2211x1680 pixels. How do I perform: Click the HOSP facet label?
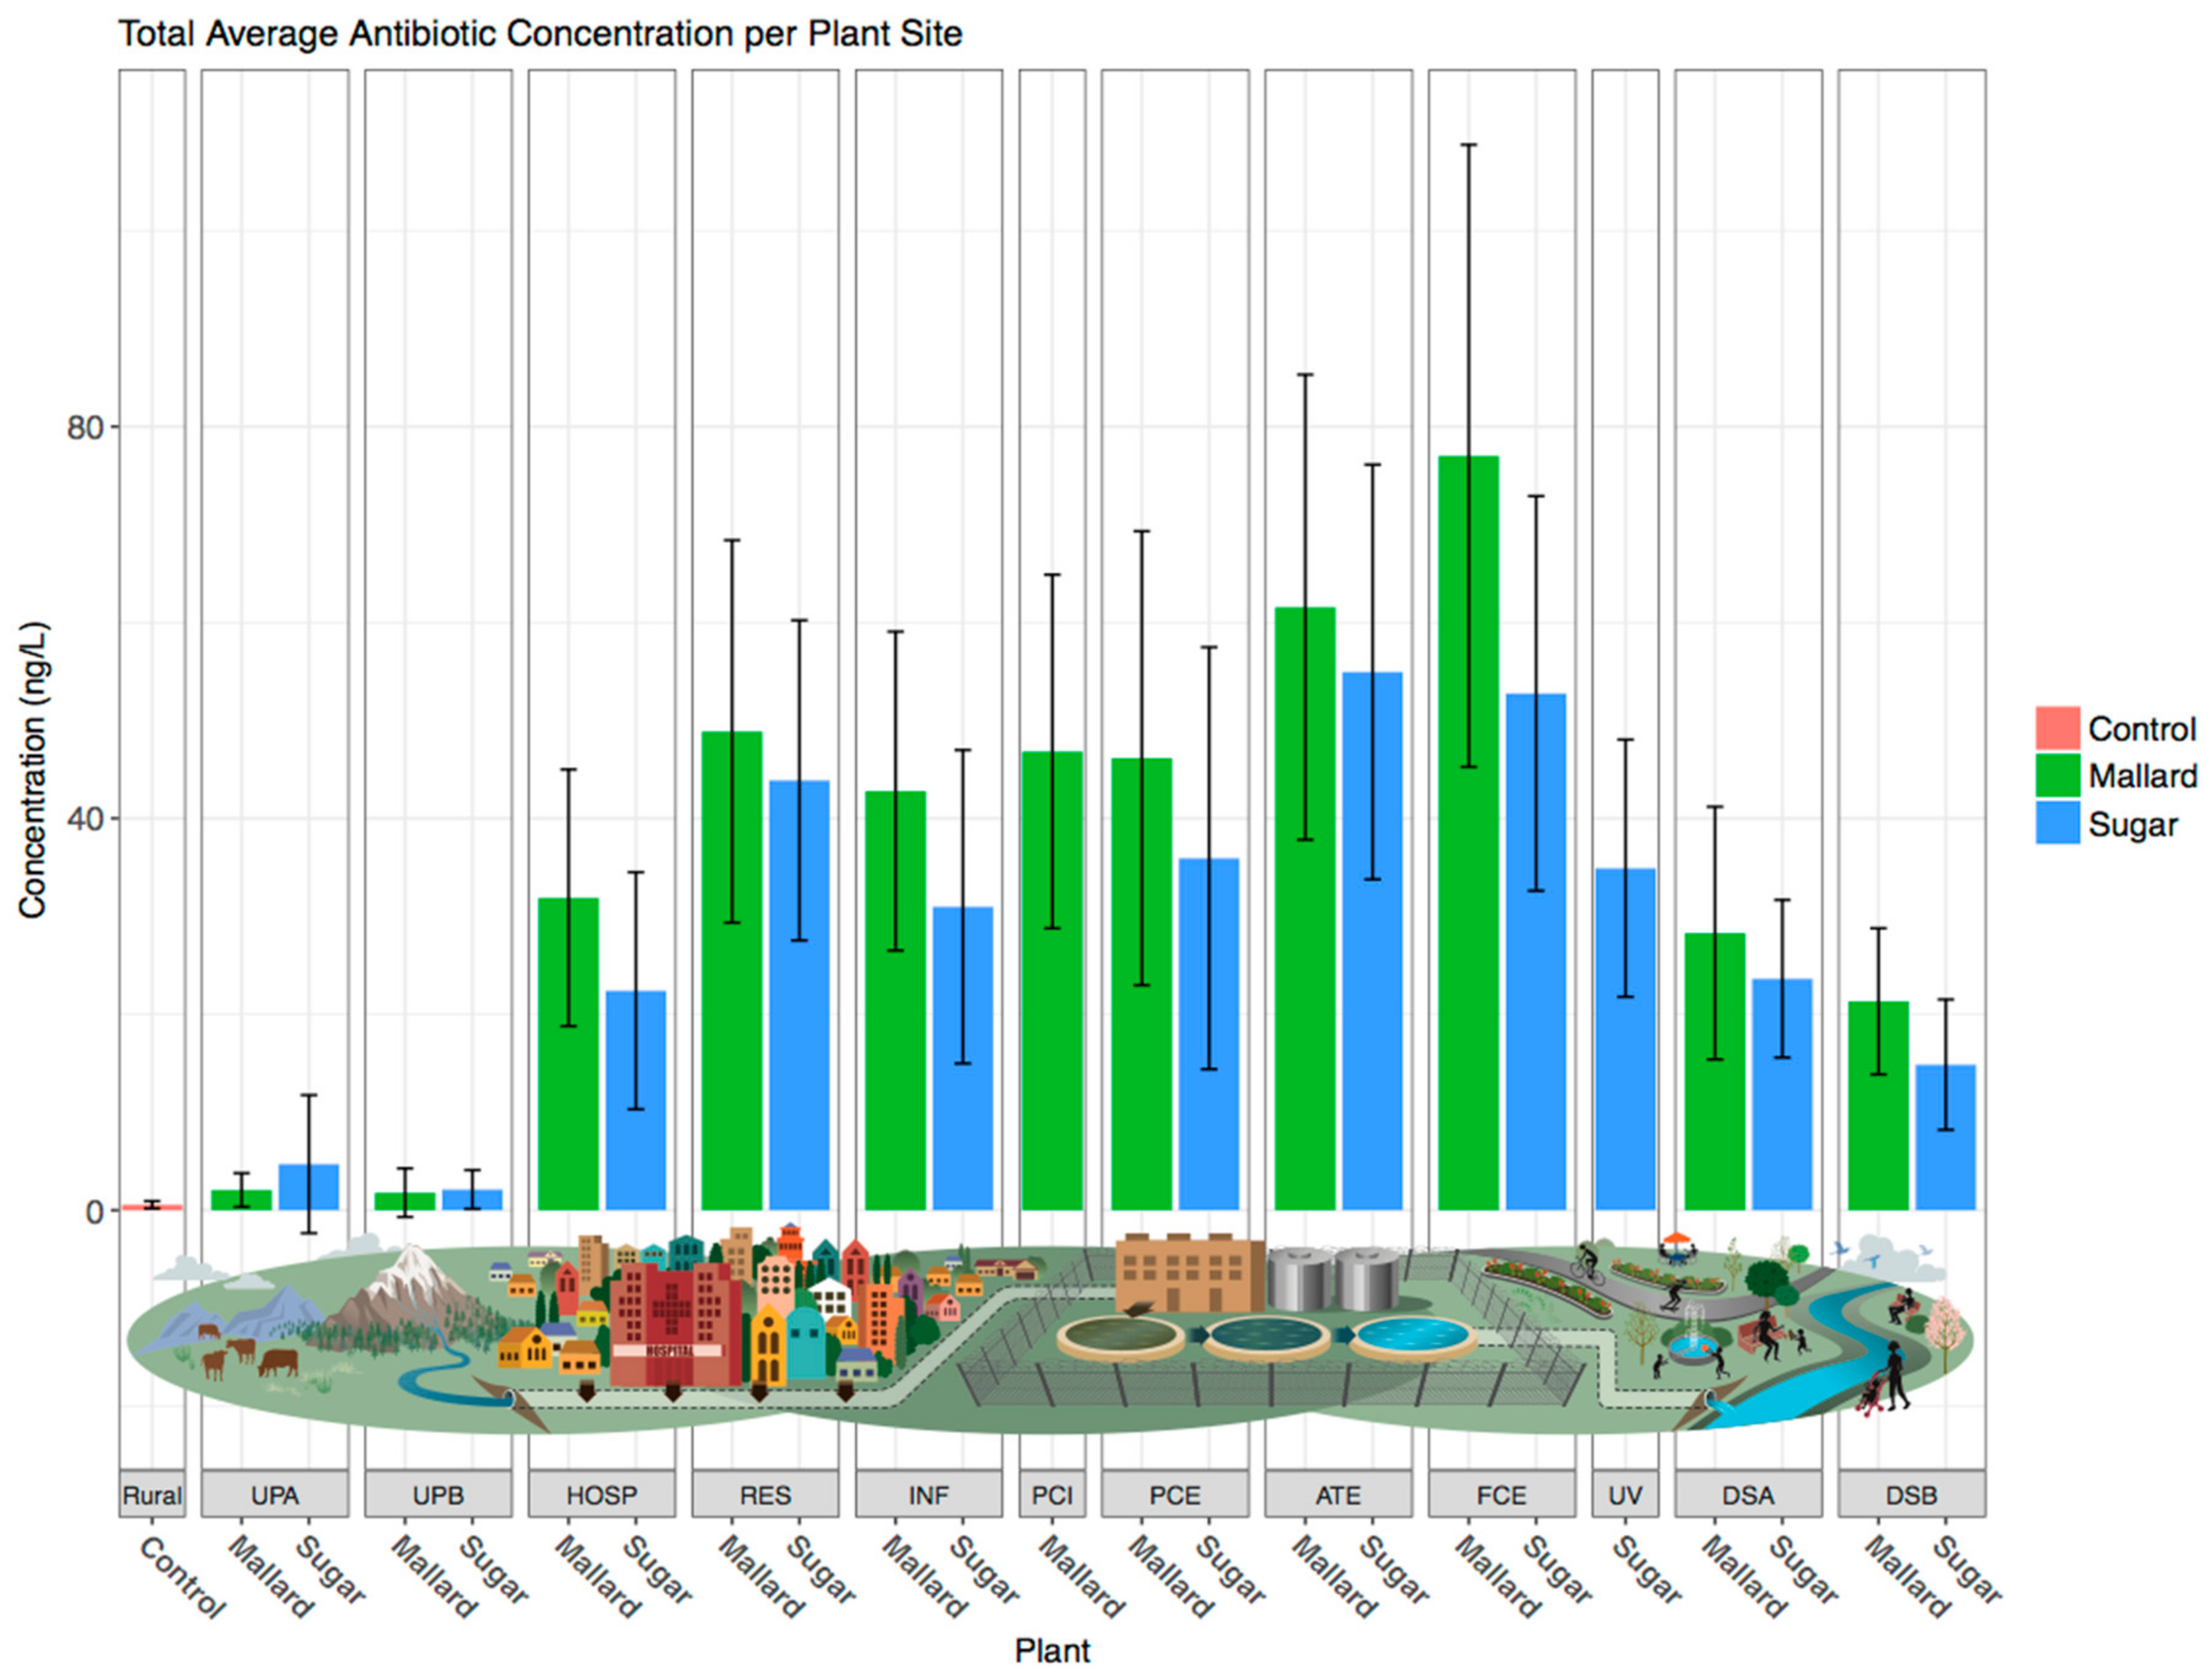tap(601, 1495)
